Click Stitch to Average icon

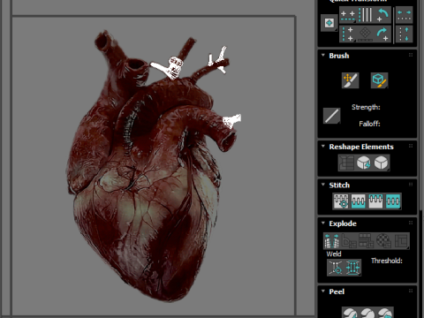(x=359, y=201)
